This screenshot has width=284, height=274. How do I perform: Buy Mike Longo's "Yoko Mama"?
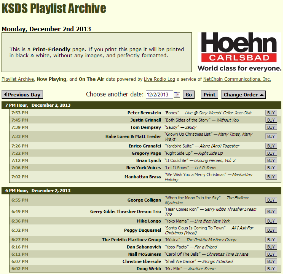coord(271,221)
